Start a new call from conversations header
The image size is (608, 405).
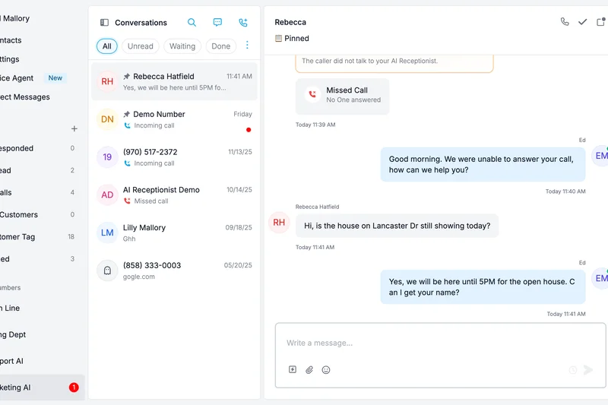[243, 23]
